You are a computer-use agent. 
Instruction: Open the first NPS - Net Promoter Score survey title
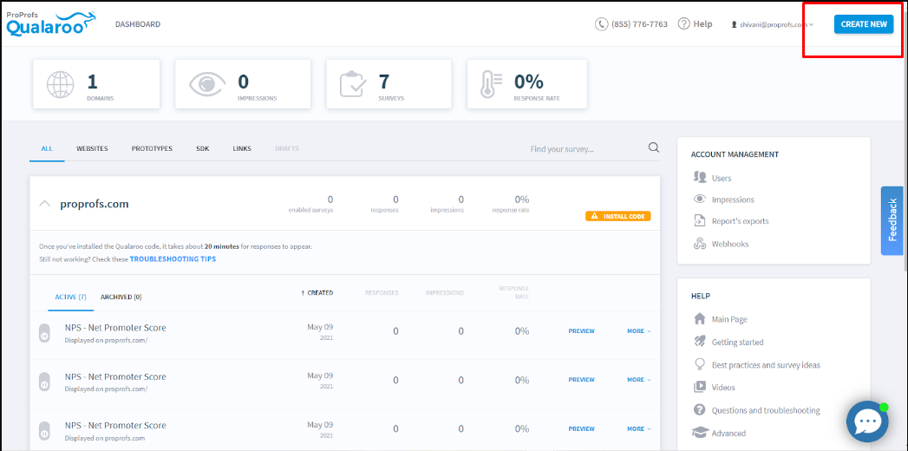coord(116,328)
